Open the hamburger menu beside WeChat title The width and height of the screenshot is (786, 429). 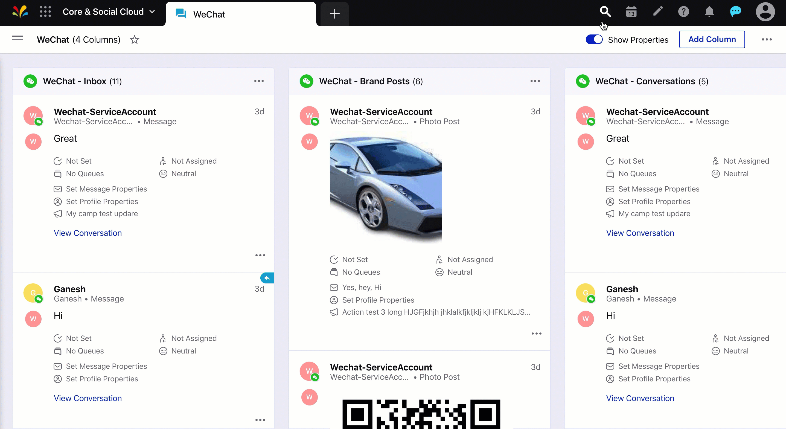point(18,39)
